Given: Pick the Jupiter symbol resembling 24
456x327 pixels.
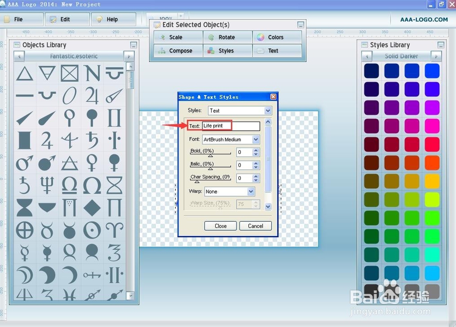Looking at the screenshot, I should point(92,96).
